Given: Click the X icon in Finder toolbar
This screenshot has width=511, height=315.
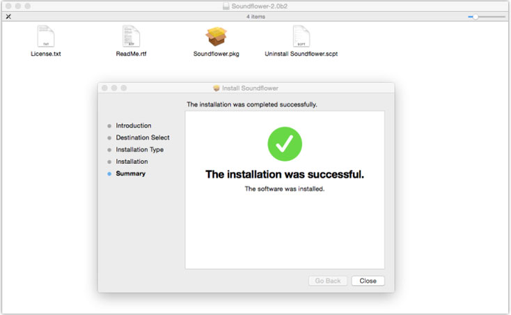Looking at the screenshot, I should [x=8, y=17].
